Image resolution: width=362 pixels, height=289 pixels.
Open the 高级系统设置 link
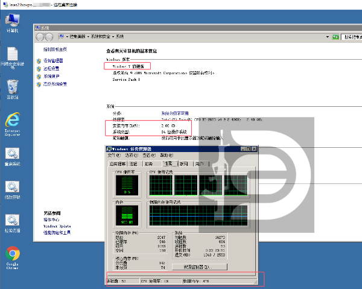point(55,84)
